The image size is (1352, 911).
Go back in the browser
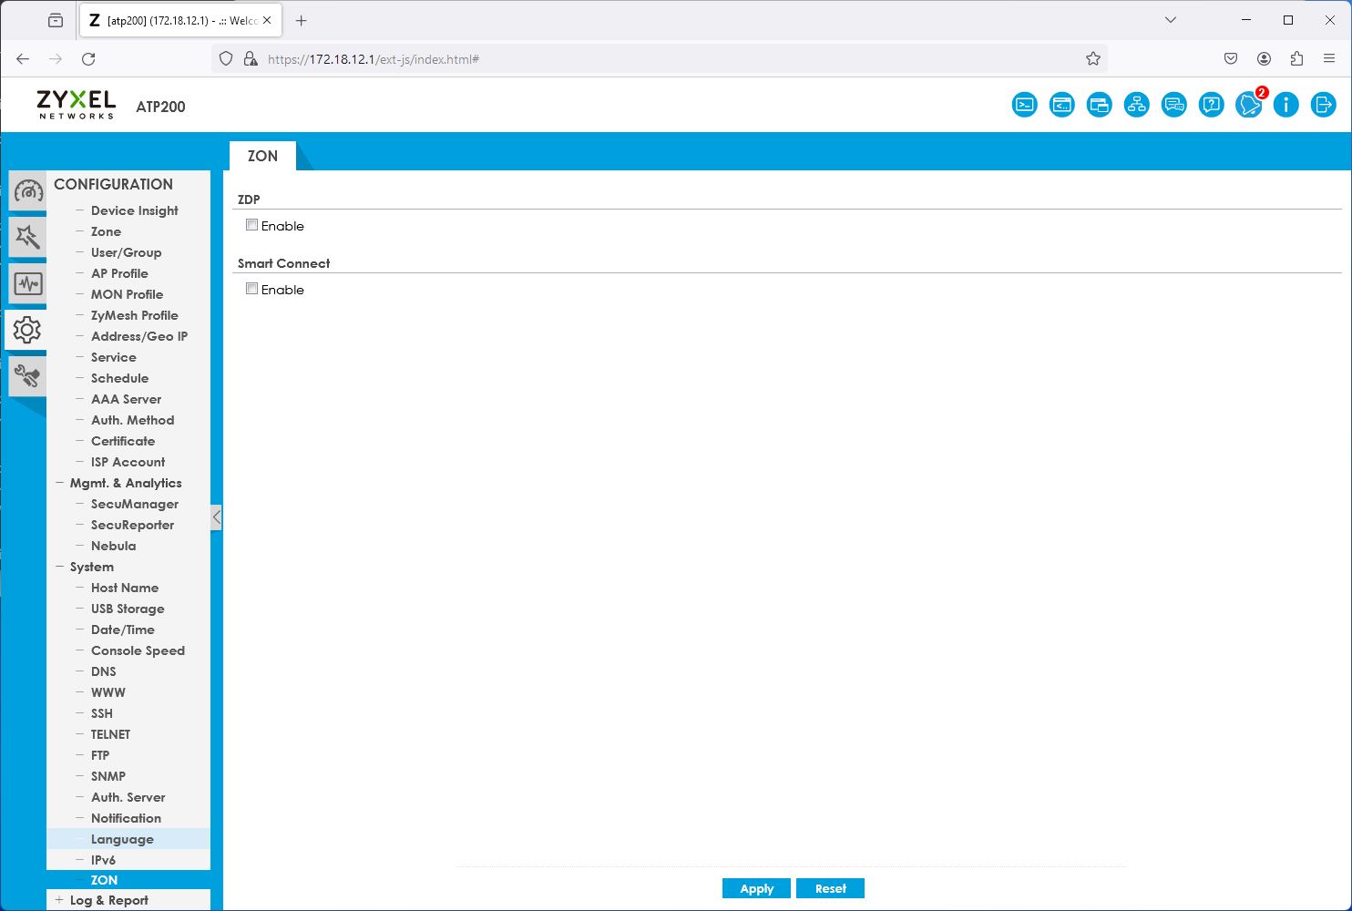click(x=23, y=59)
